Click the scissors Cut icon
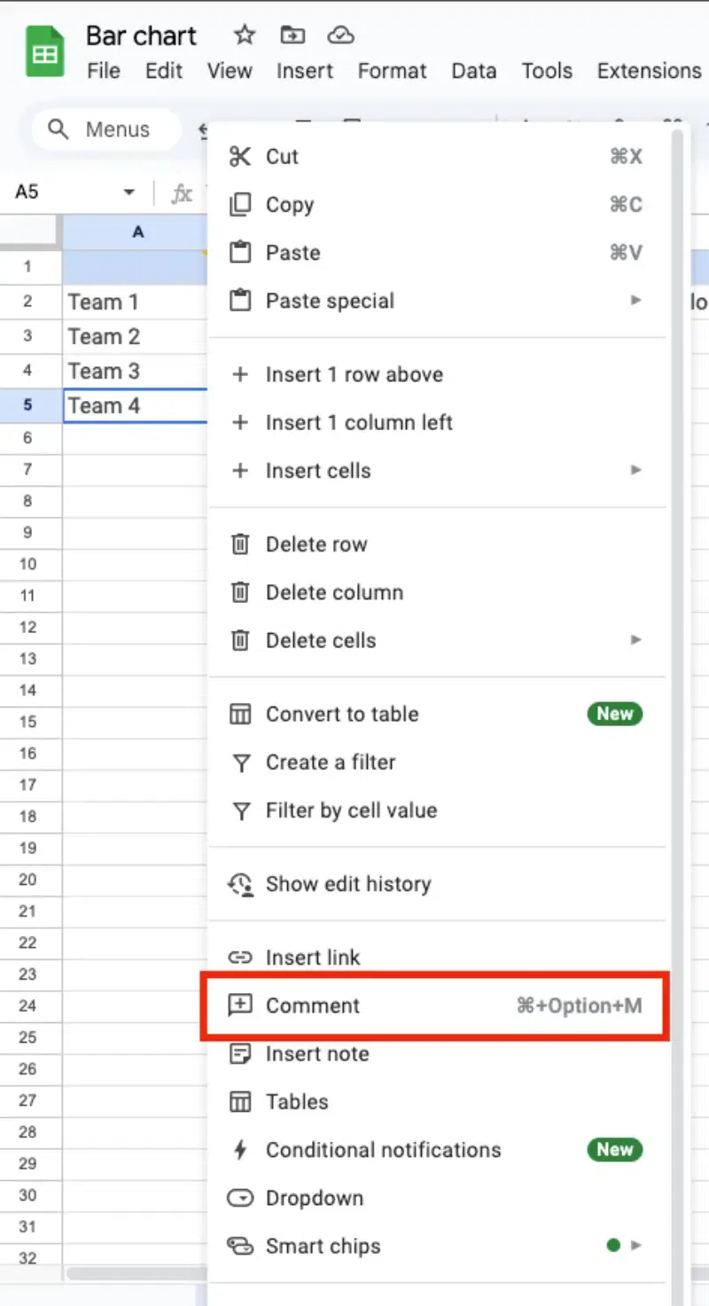709x1306 pixels. 240,157
